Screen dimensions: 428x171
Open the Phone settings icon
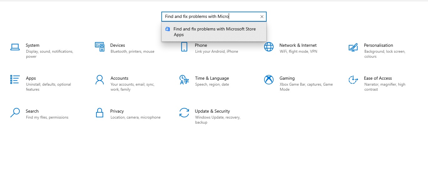[184, 47]
